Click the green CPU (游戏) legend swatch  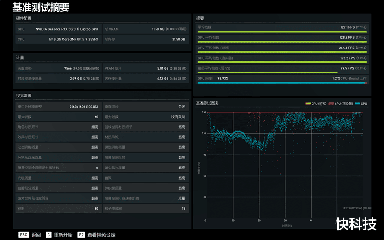click(308, 103)
